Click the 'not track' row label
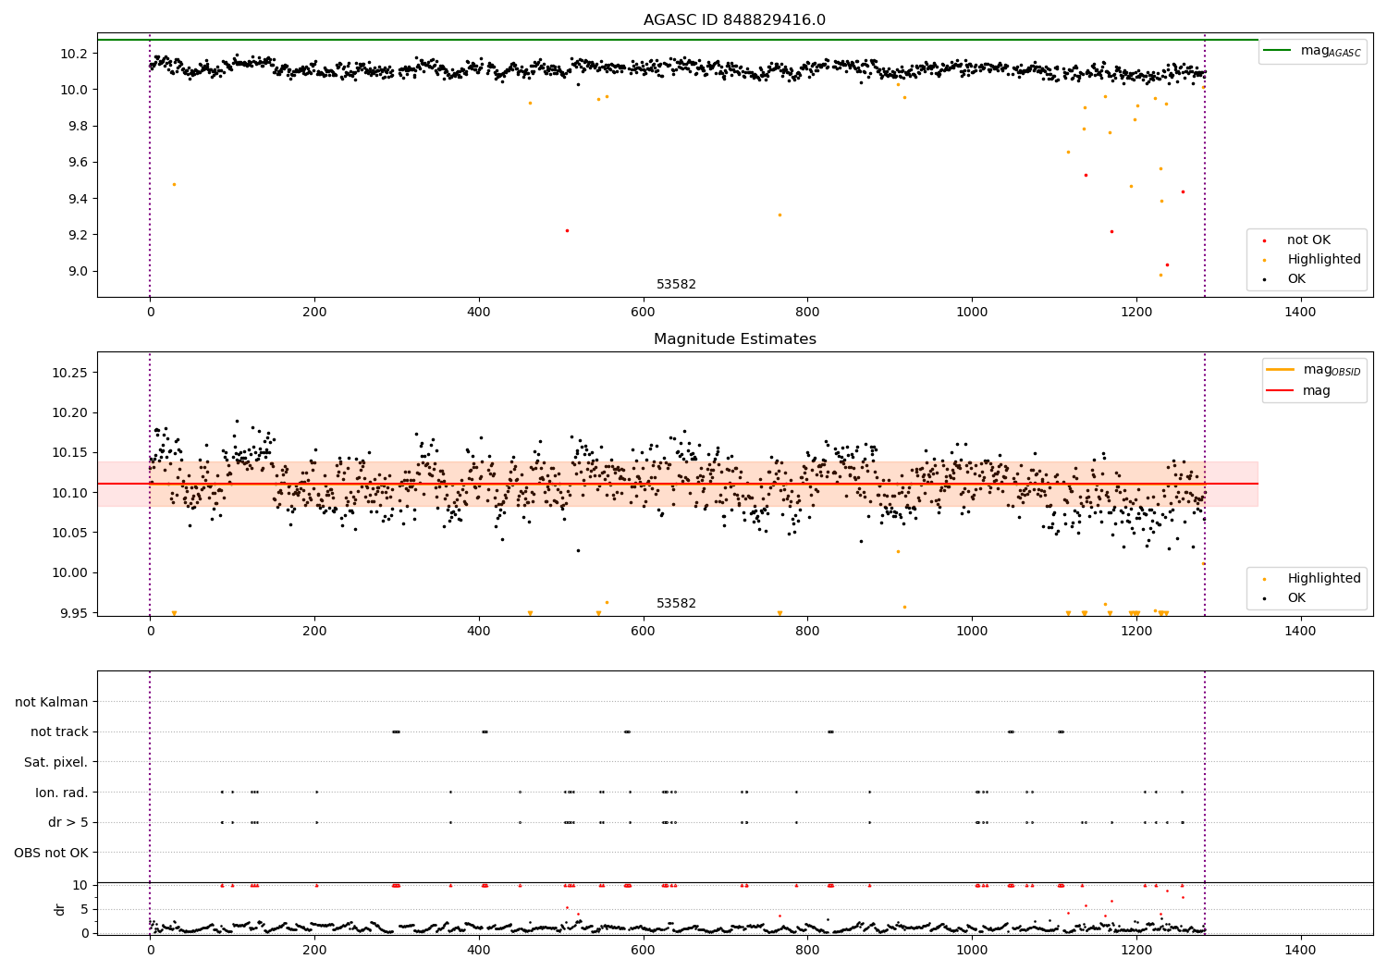The width and height of the screenshot is (1387, 971). pos(59,732)
